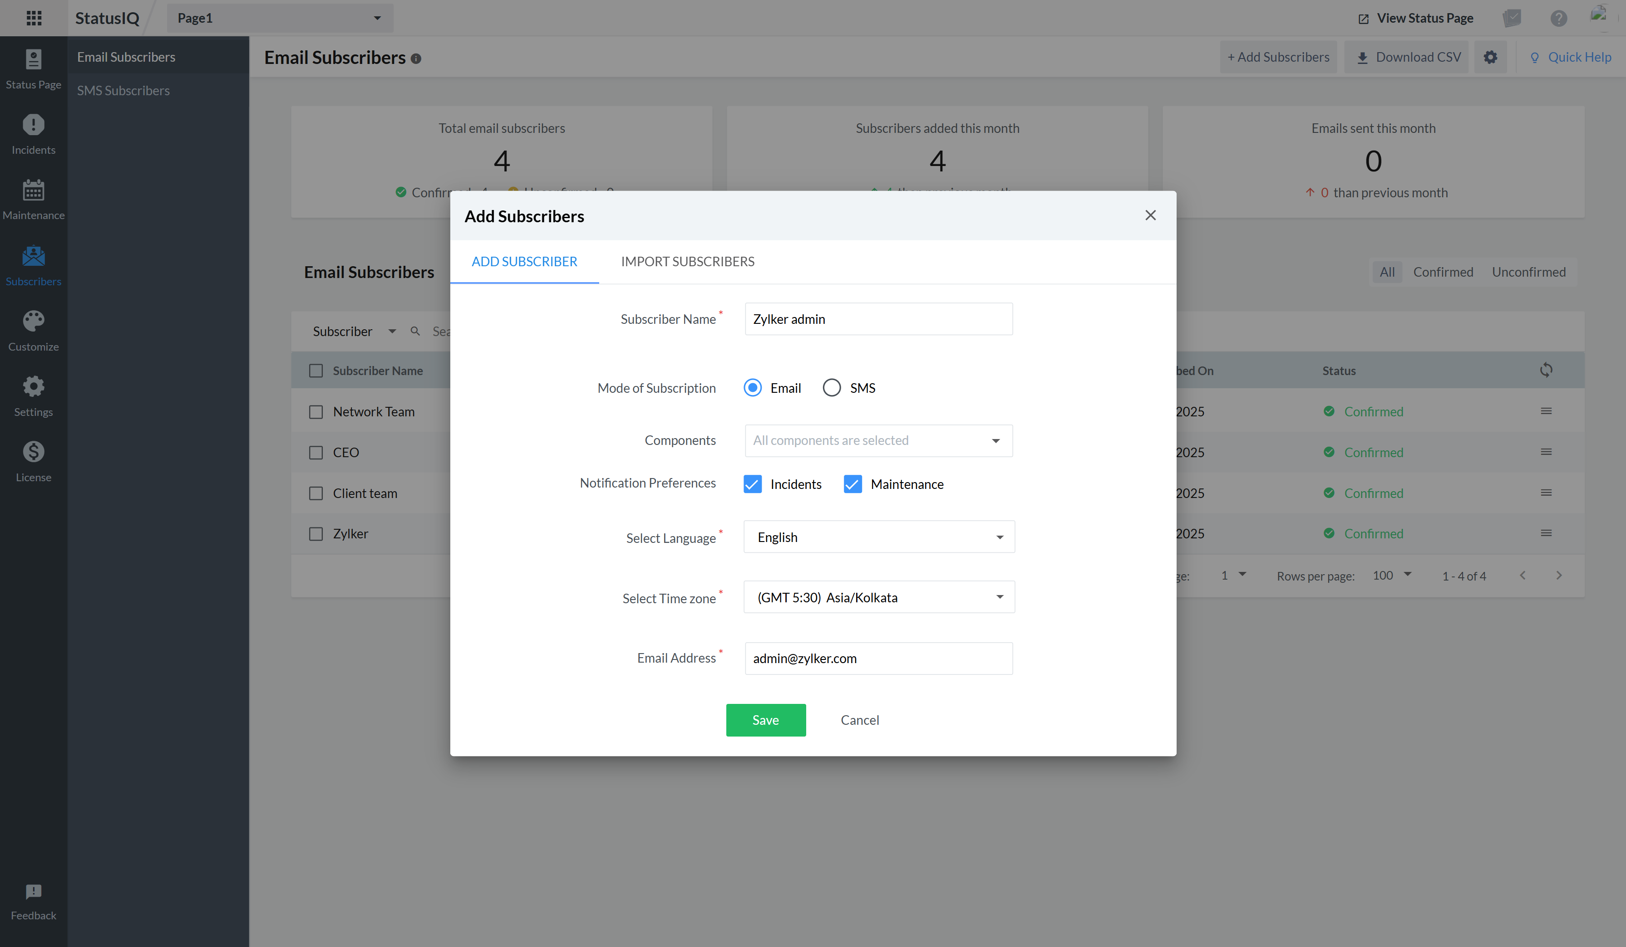Open the Select Language dropdown
Image resolution: width=1626 pixels, height=947 pixels.
tap(879, 537)
